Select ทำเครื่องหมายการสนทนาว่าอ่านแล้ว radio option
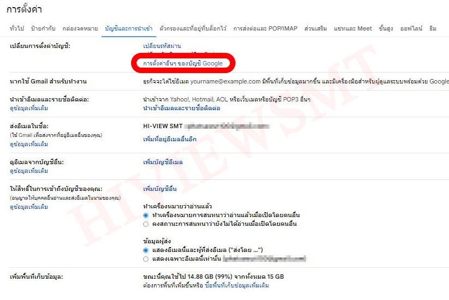This screenshot has height=300, width=449. [146, 215]
